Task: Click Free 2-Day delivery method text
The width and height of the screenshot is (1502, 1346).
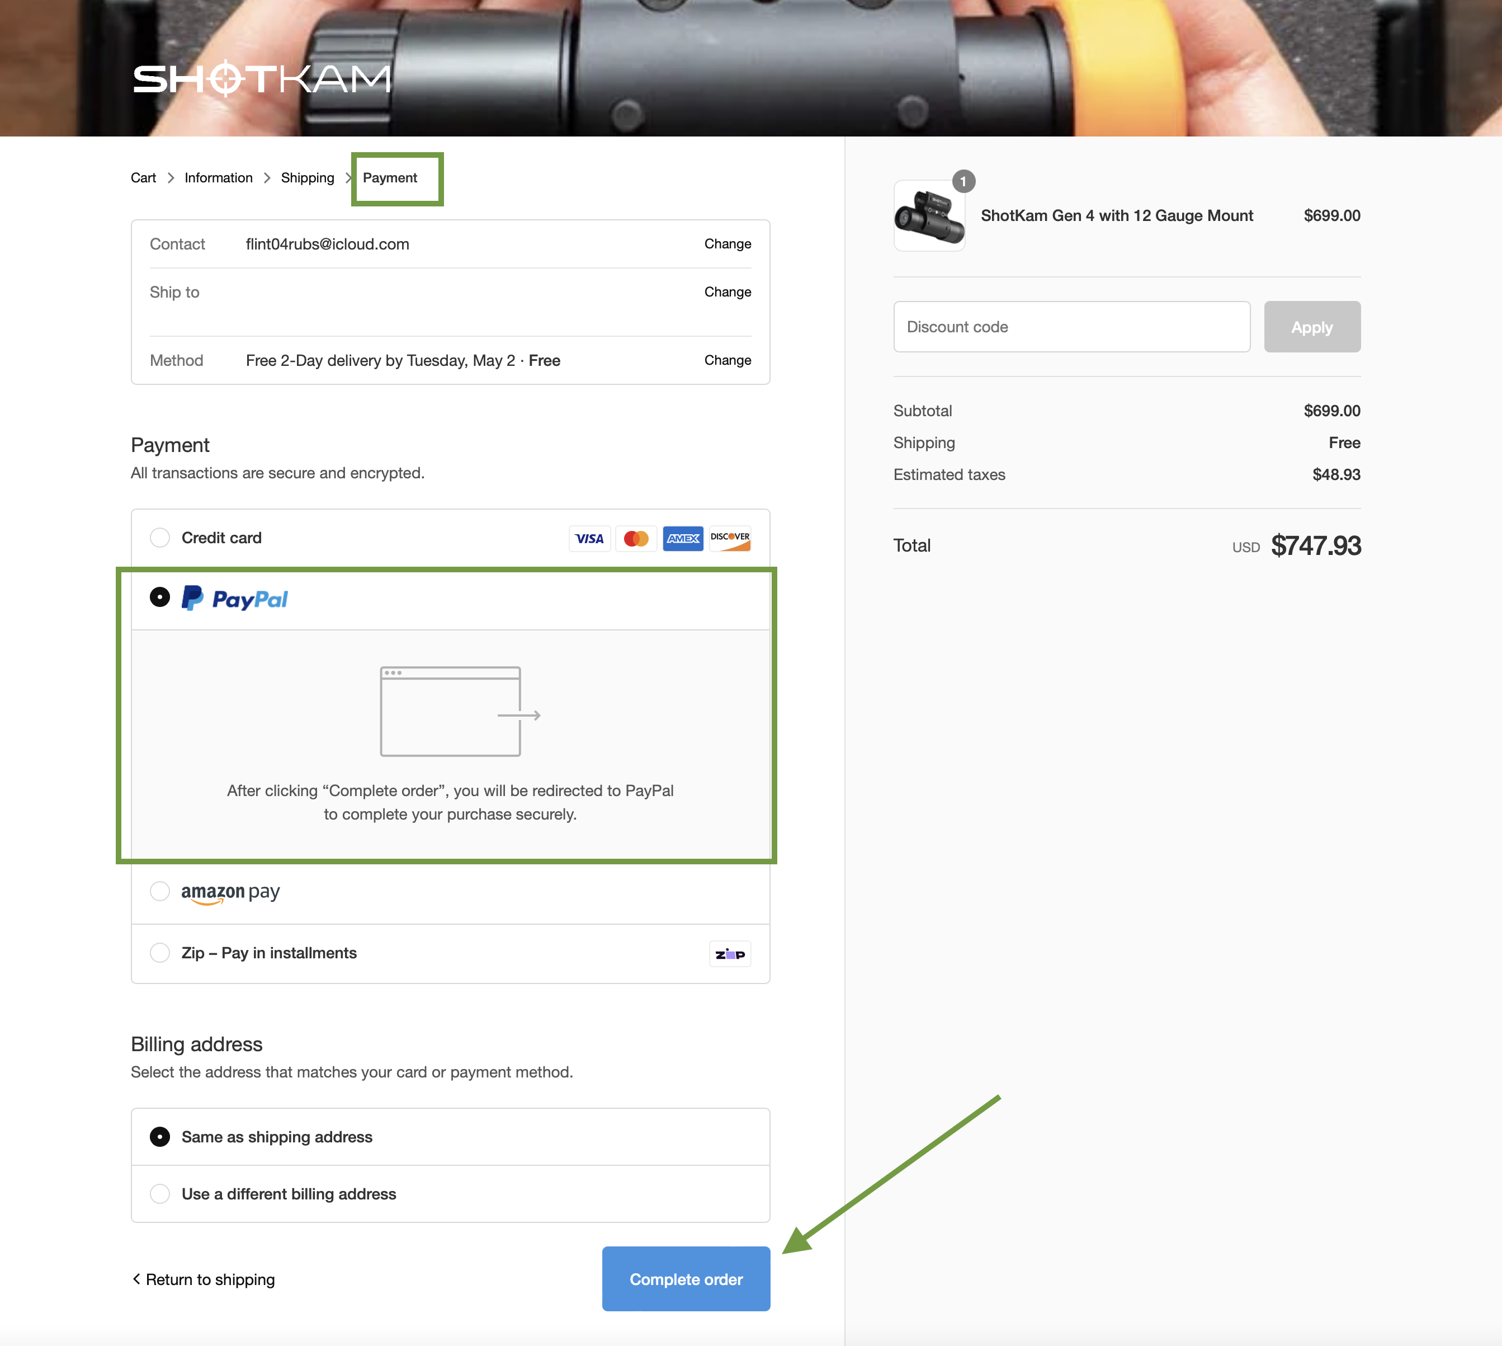Action: [403, 360]
